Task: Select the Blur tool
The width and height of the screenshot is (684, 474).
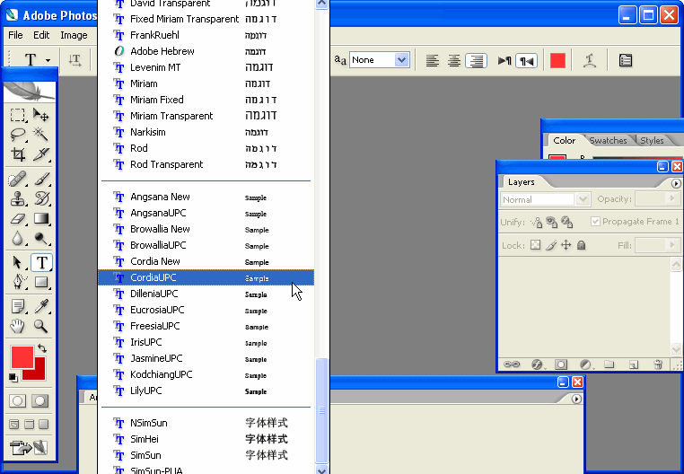Action: 17,238
